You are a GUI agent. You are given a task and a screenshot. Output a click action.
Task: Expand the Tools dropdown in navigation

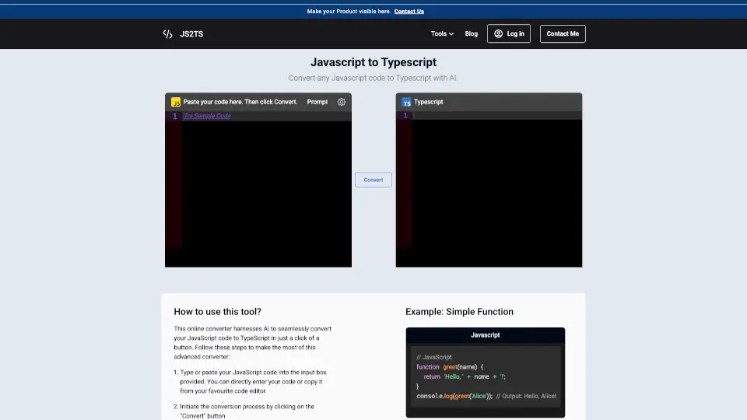[442, 34]
